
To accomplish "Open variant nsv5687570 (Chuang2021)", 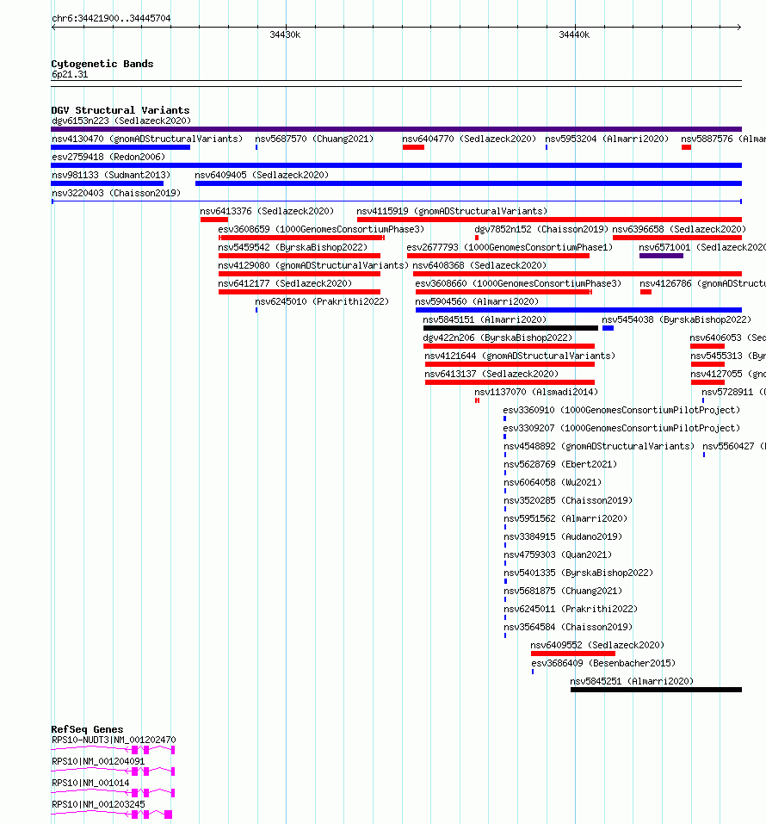I will click(314, 139).
